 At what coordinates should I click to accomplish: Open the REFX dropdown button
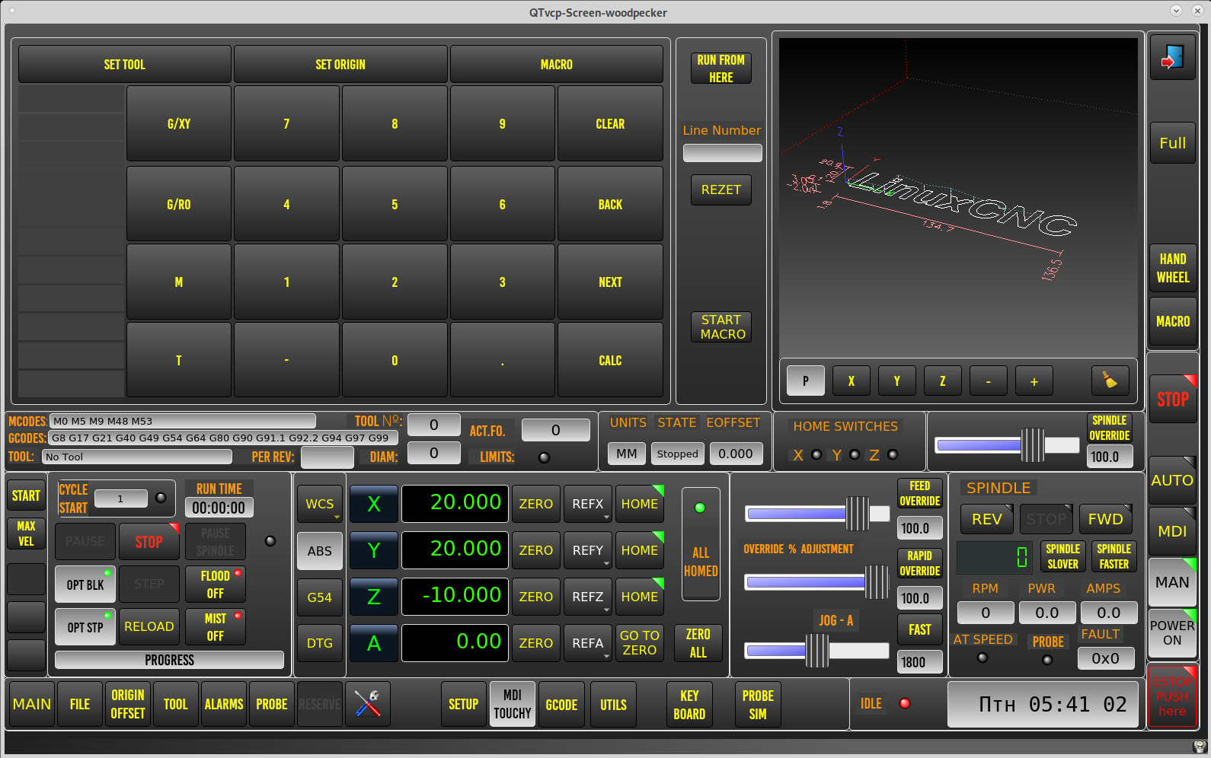coord(588,504)
